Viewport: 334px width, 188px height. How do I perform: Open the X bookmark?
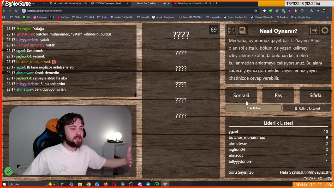point(52,17)
